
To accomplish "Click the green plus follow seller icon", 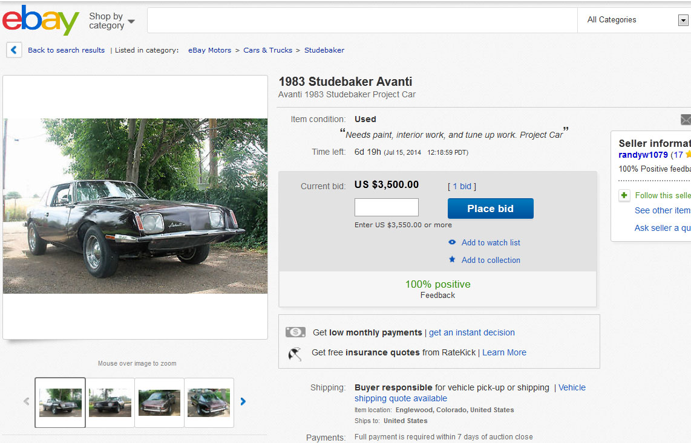I will coord(624,196).
